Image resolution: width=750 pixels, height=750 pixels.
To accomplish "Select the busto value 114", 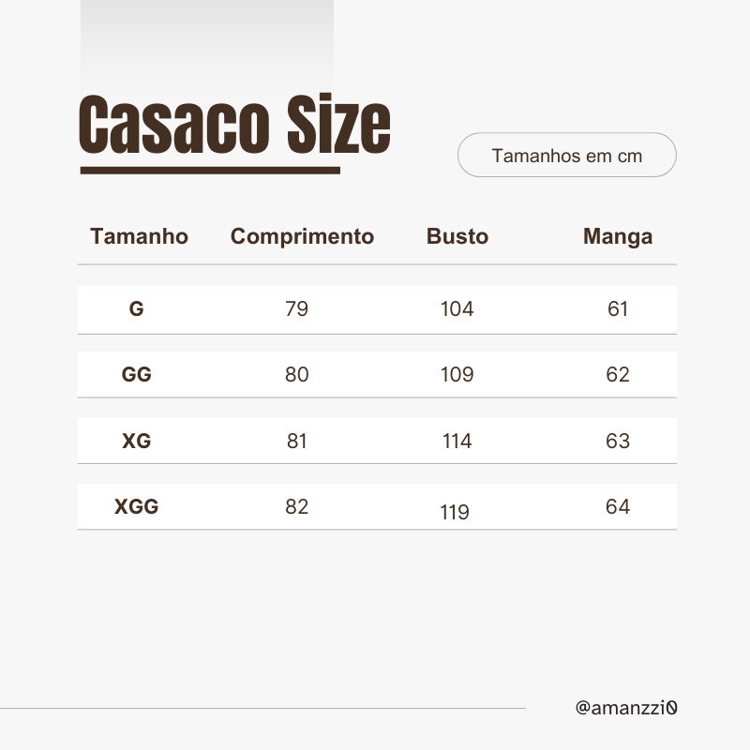I will (x=457, y=441).
